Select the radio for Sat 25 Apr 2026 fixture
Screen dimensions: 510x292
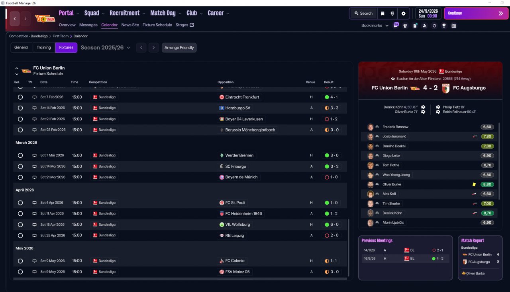click(x=20, y=235)
